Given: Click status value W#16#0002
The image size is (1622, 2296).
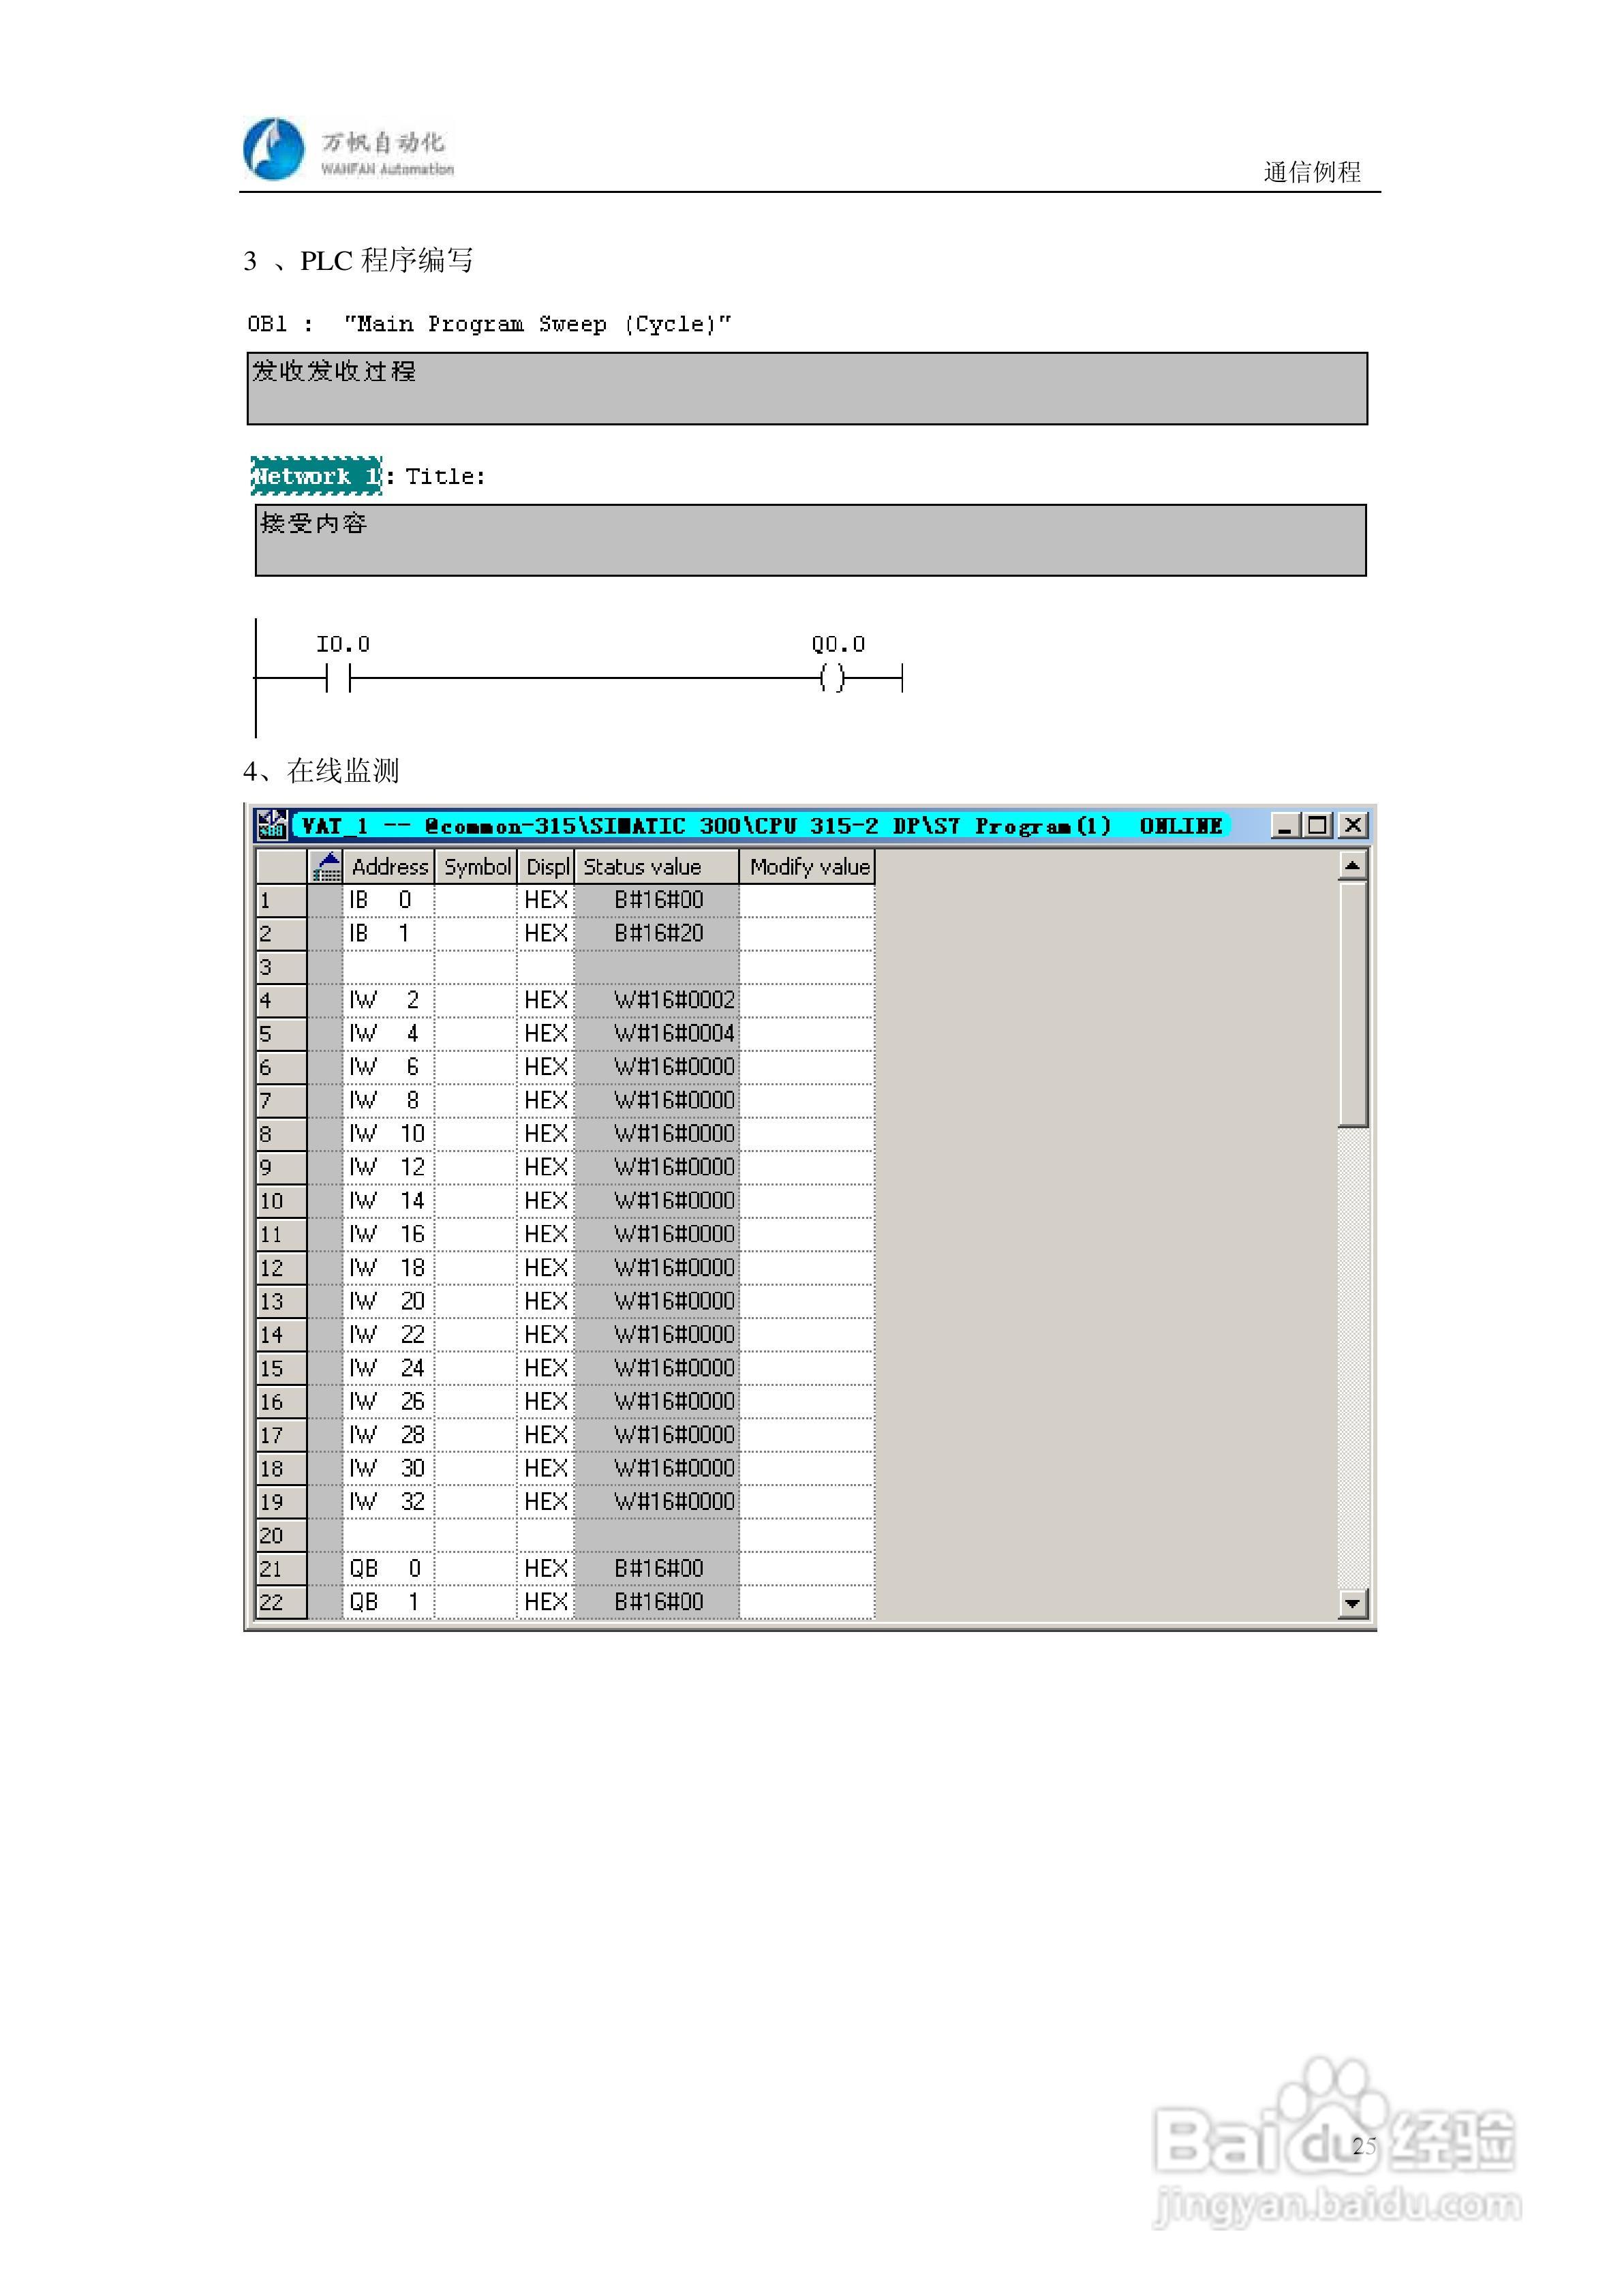Looking at the screenshot, I should (657, 1001).
